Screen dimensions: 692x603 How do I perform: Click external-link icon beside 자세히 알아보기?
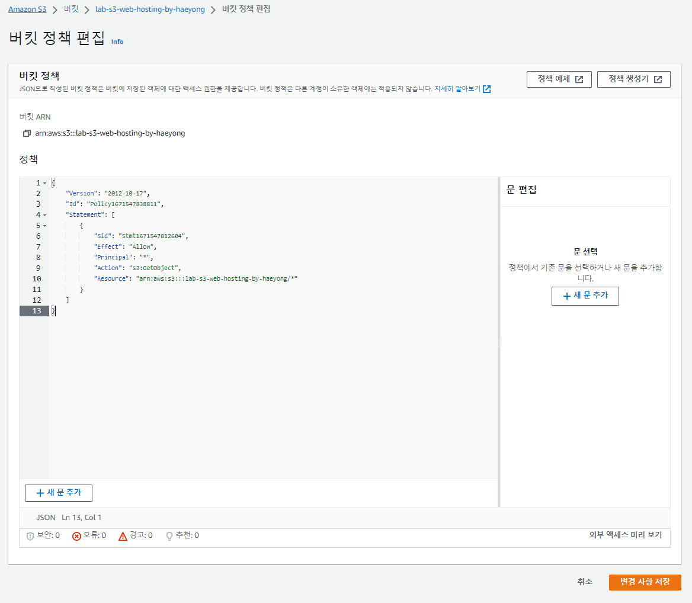point(486,89)
